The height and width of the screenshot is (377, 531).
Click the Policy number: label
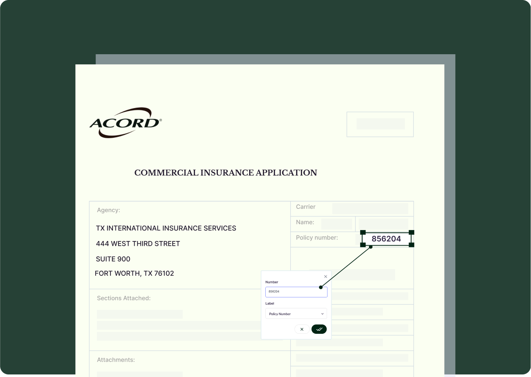(317, 238)
